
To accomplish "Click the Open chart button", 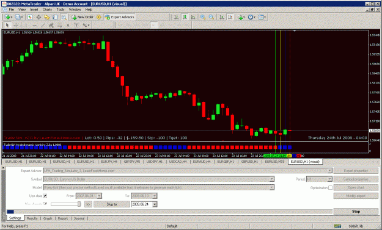I will [356, 187].
